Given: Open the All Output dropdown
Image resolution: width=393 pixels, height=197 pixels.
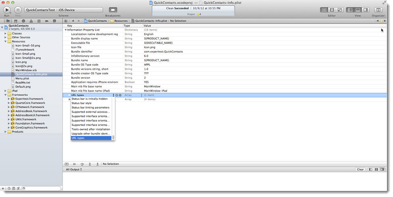Looking at the screenshot, I should [x=74, y=170].
